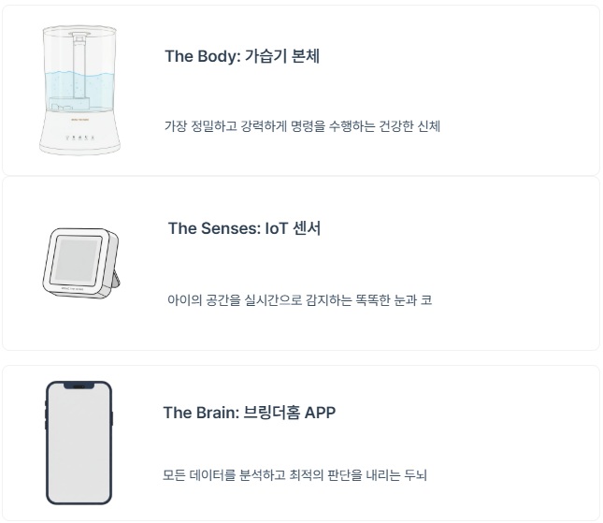Click the IoT sensor's gray display screen
Screen dimensions: 603x523
(x=76, y=260)
